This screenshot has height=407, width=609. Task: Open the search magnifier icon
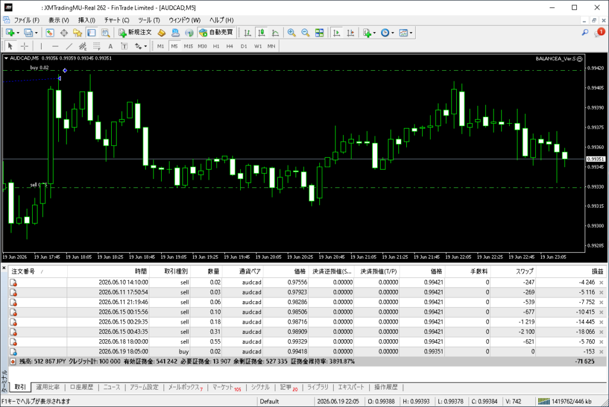click(x=585, y=33)
